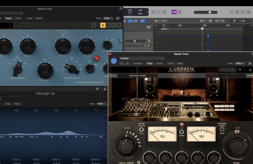
Task: Open the Note Pads icon
Action: click(x=237, y=12)
